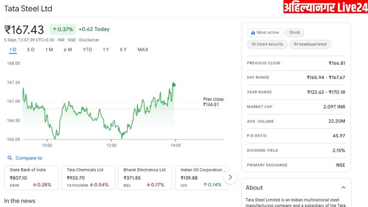Click the Compare to link
This screenshot has height=207, width=368.
29,158
